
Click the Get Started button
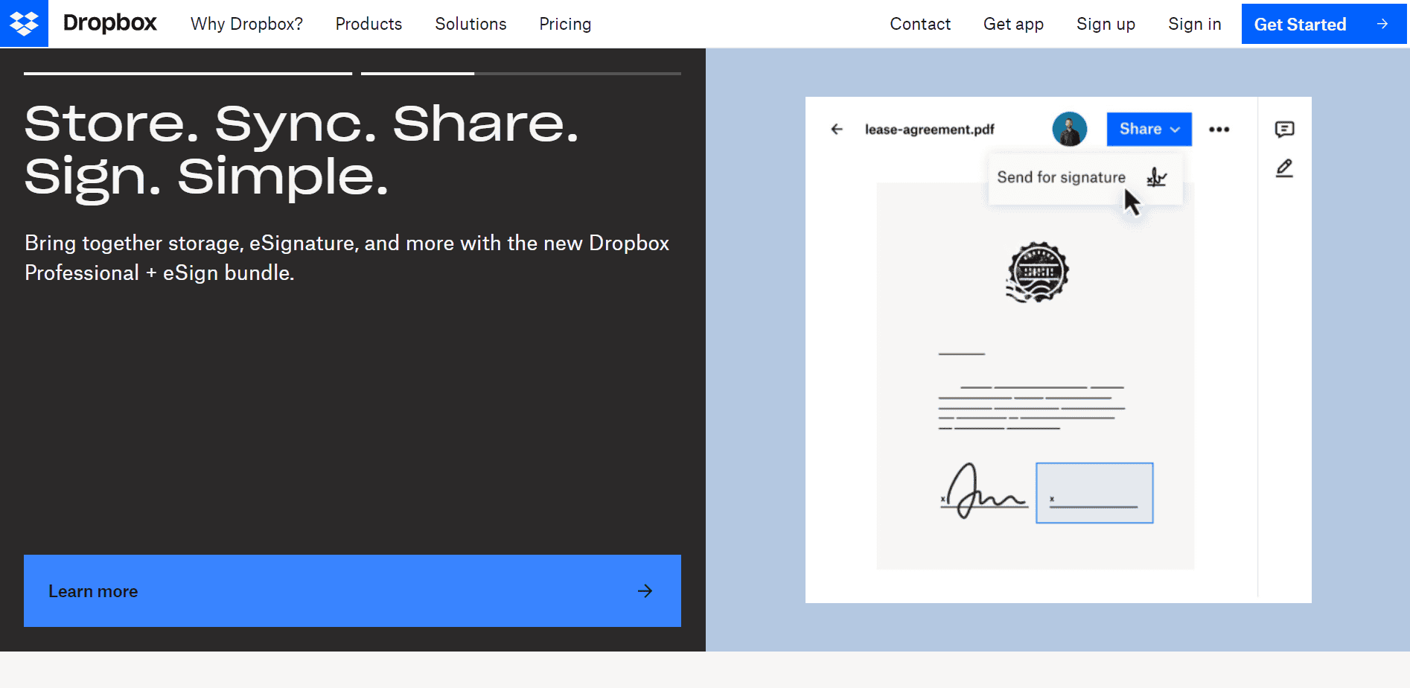[x=1324, y=24]
